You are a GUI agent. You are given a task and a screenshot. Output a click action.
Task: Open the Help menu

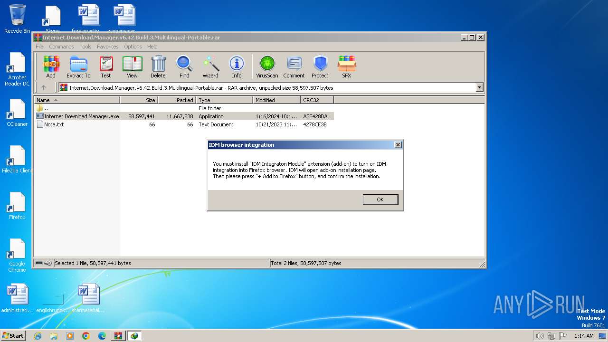coord(152,47)
